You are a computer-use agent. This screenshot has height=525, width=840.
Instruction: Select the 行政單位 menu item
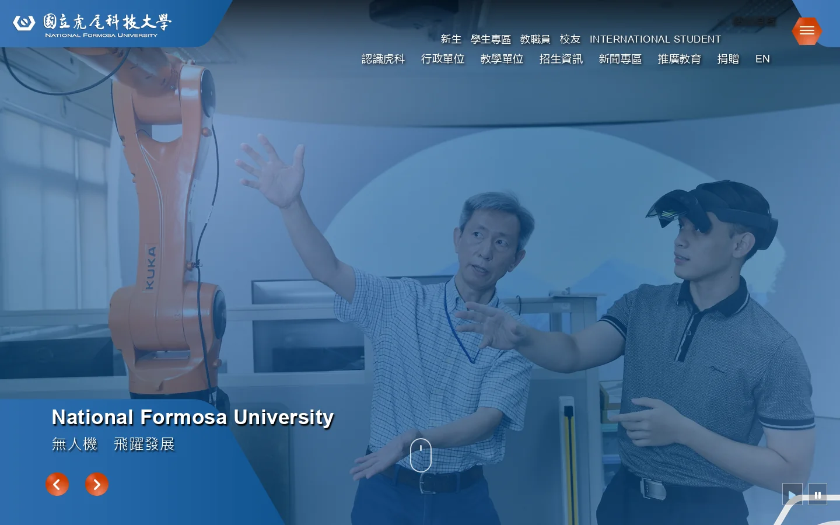[x=443, y=59]
